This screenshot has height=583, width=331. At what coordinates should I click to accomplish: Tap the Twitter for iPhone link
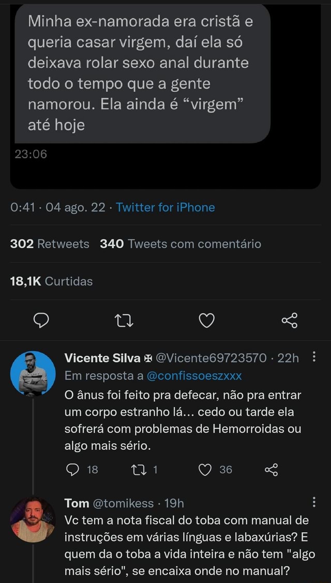pyautogui.click(x=165, y=208)
